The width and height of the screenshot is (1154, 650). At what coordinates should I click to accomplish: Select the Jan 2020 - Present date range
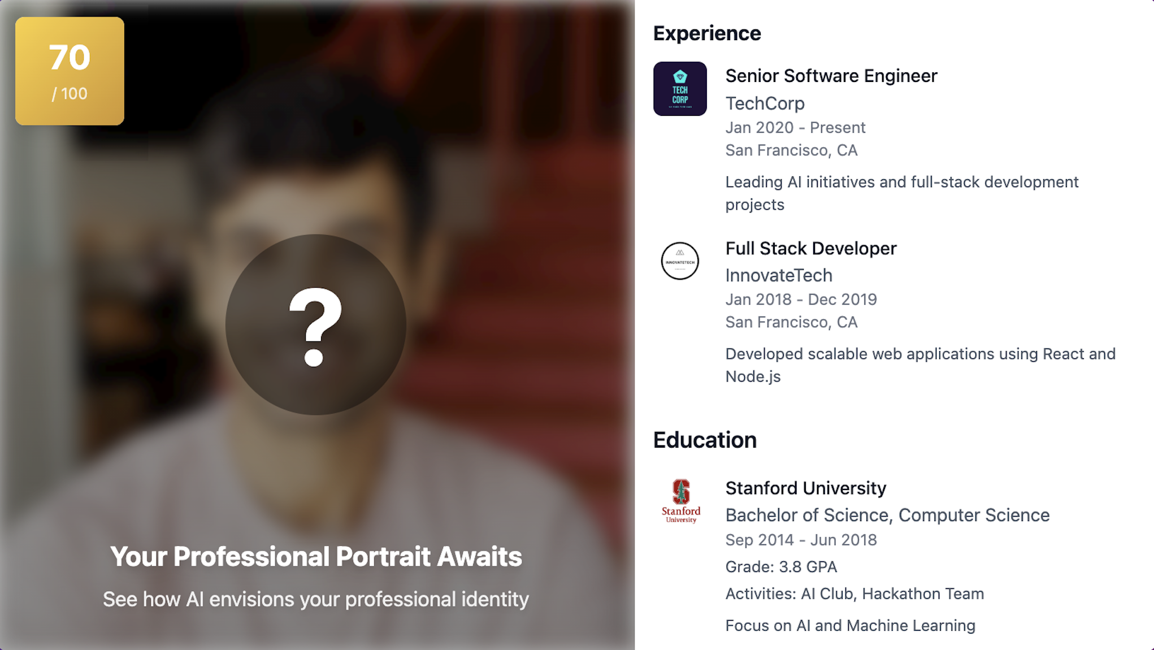point(795,128)
